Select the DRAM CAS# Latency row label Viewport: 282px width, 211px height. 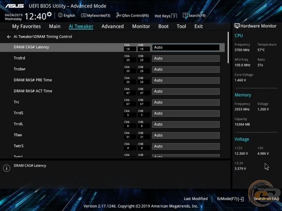point(31,47)
